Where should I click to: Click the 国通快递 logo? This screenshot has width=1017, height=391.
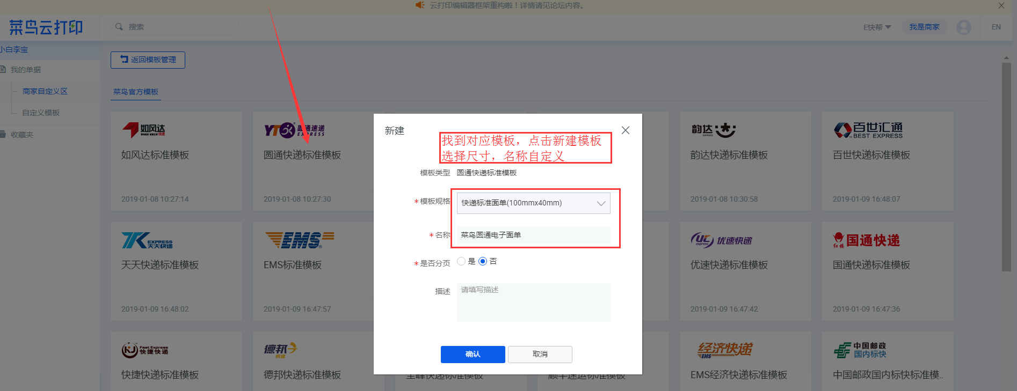(866, 240)
